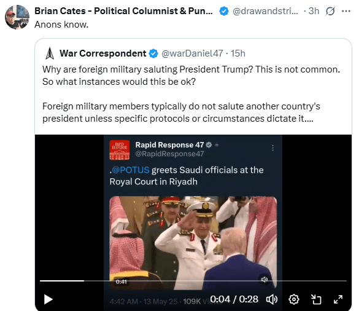Open the quoted tweet text about foreign military saluting

tap(191, 94)
